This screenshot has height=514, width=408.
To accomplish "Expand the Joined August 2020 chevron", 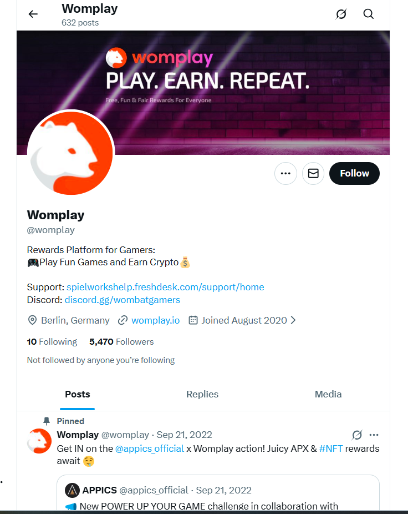I will click(293, 320).
